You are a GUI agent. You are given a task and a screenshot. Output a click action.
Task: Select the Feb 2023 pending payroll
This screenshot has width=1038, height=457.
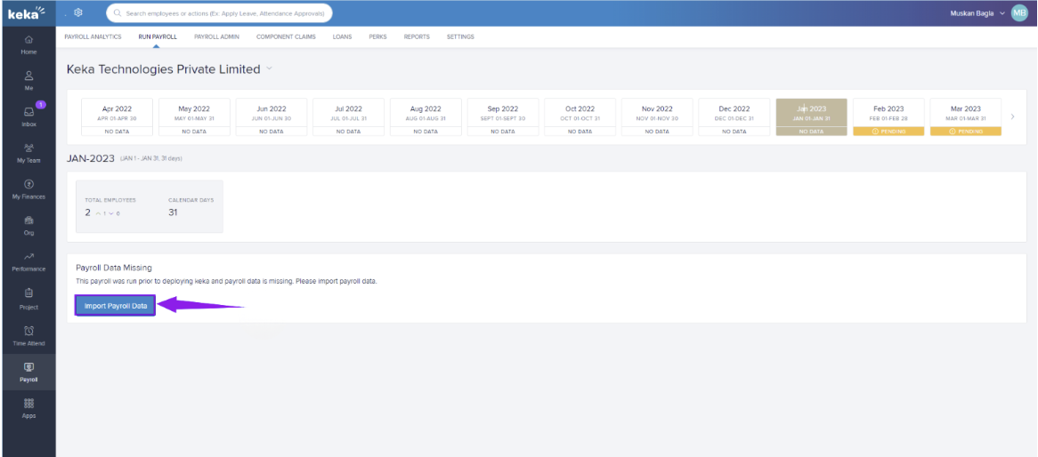[888, 117]
